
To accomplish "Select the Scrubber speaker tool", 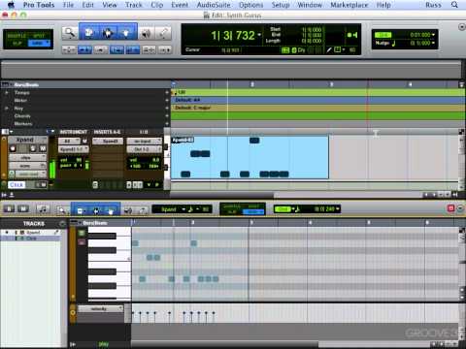I will coord(147,33).
